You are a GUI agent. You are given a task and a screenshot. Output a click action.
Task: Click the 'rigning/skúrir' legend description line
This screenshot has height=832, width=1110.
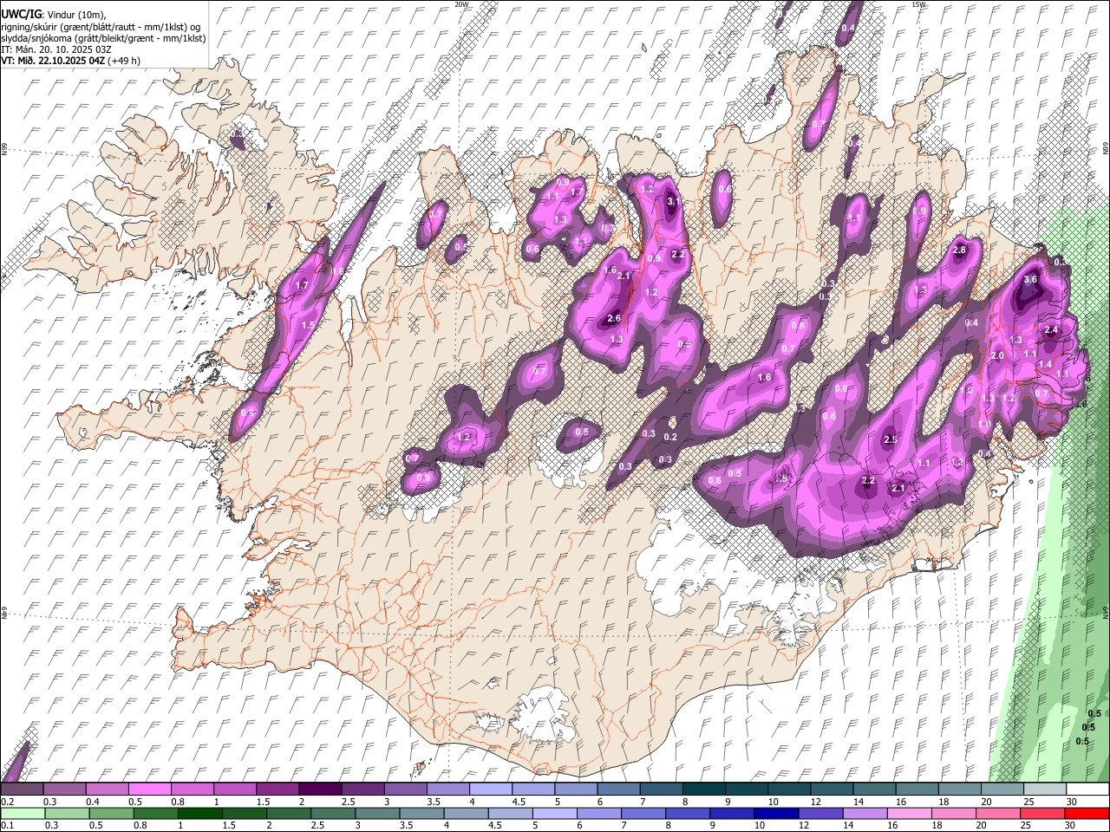[x=101, y=27]
